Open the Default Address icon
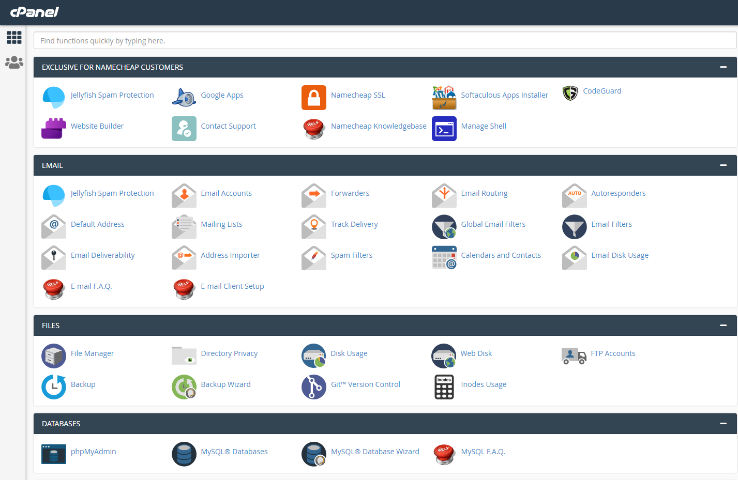This screenshot has height=480, width=738. click(54, 227)
